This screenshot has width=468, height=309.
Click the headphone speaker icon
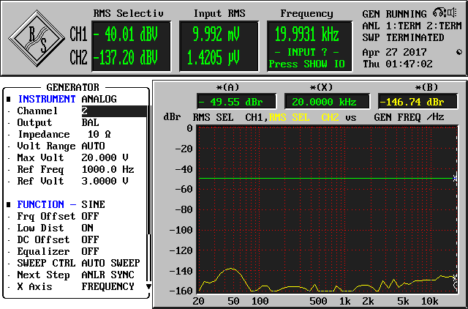(445, 13)
